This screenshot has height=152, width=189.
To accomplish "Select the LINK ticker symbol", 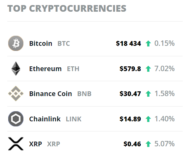I will (x=74, y=119).
